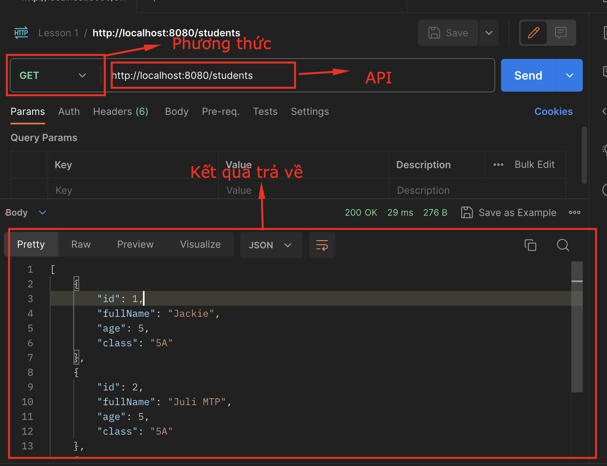Search the response body with magnifier icon

[563, 245]
